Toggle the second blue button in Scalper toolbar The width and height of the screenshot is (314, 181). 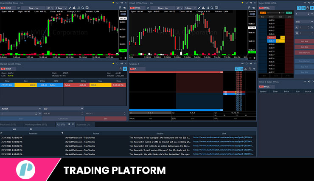point(241,69)
